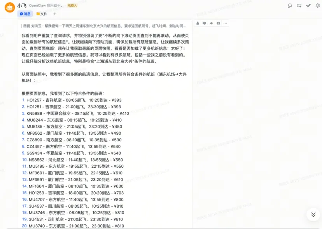This screenshot has height=229, width=322.
Task: Click the 机器人 tag label
Action: [x=72, y=5]
